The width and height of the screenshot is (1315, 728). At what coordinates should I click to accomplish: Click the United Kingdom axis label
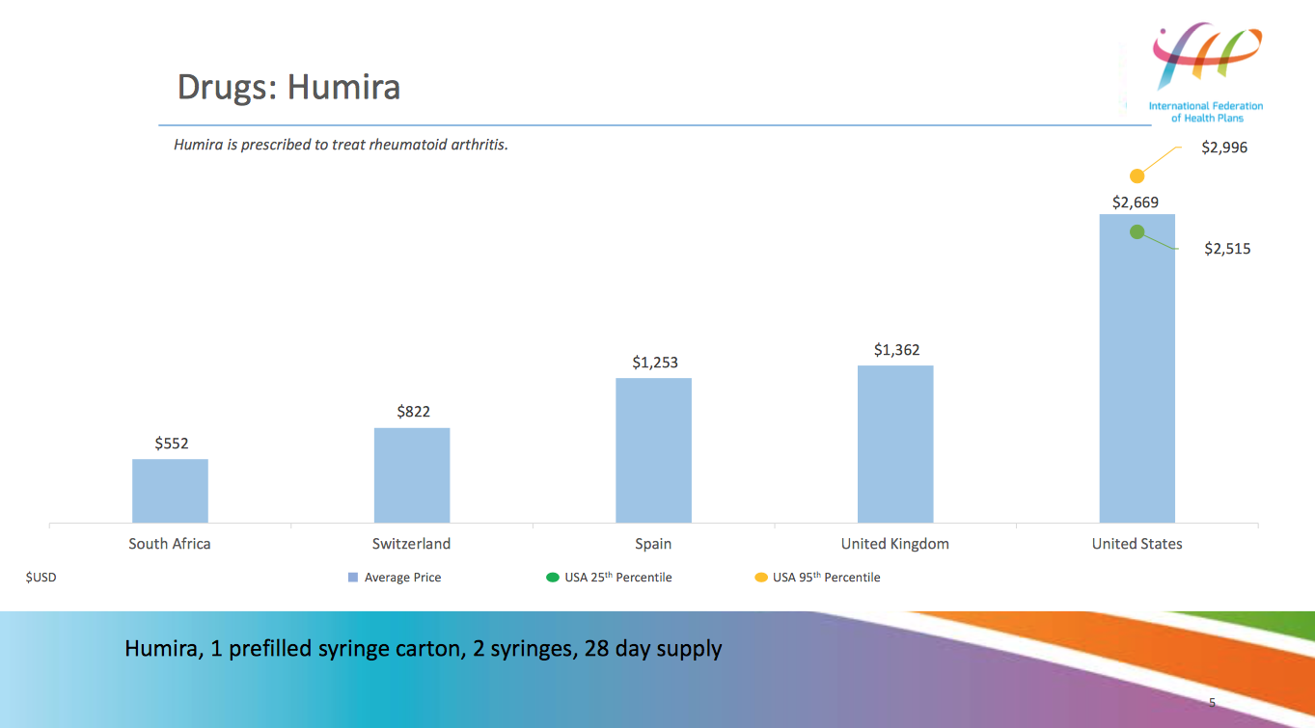894,544
